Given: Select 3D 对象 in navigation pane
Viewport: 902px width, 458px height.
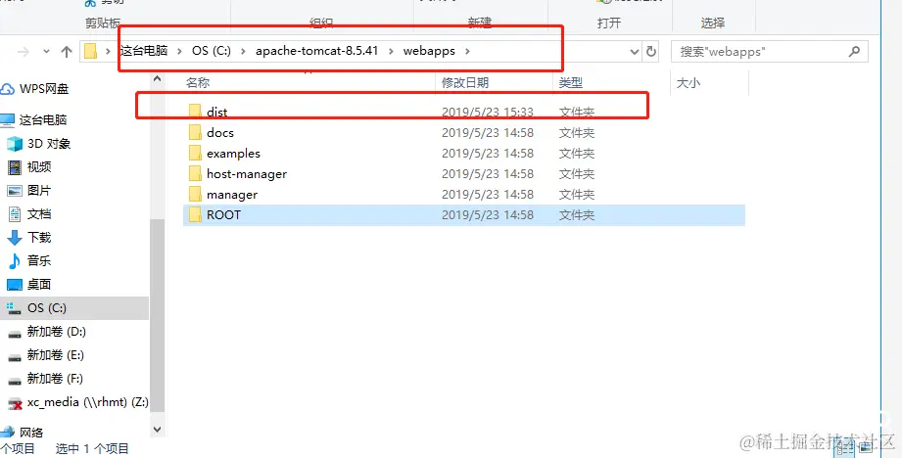Looking at the screenshot, I should tap(49, 144).
